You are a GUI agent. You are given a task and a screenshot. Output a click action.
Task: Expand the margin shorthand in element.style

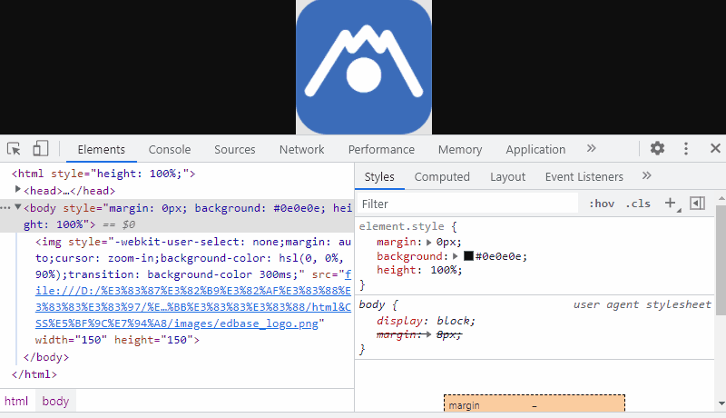point(428,242)
